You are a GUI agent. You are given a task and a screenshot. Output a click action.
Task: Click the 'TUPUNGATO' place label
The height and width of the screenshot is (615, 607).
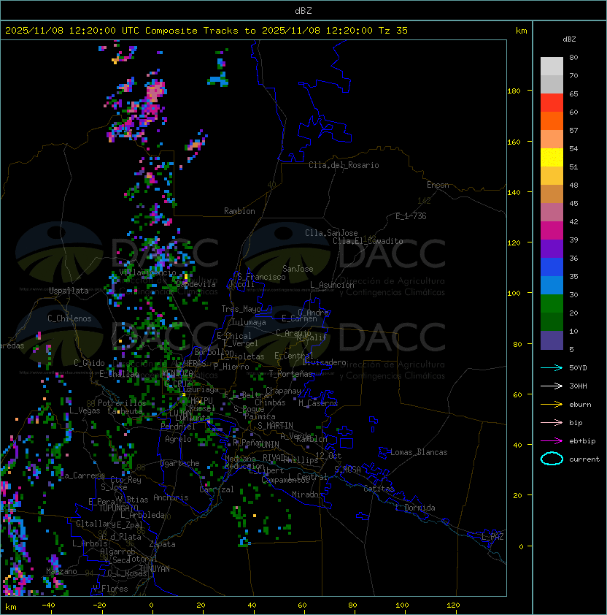118,508
